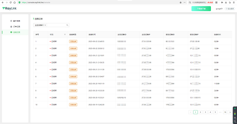Click the connection time in row 9

[x=96, y=98]
